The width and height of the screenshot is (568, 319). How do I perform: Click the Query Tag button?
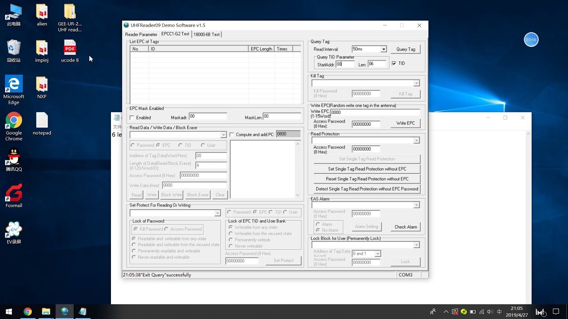coord(406,49)
